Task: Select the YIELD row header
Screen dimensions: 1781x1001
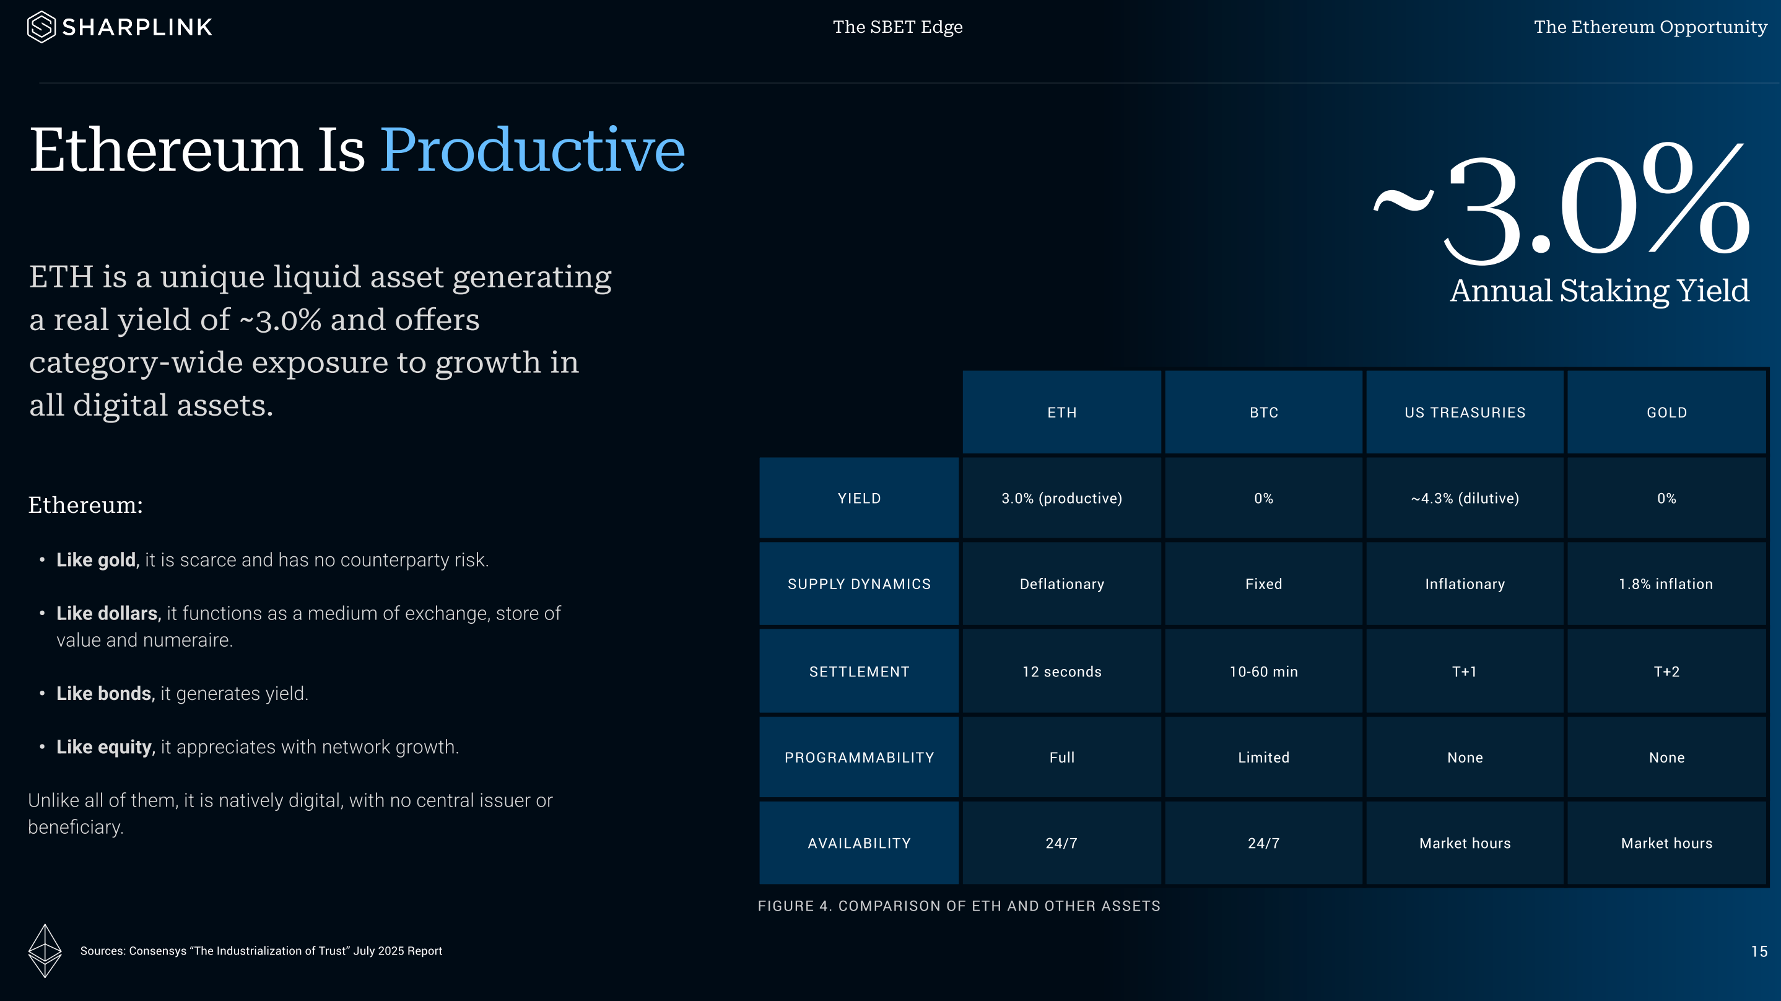Action: click(x=859, y=498)
